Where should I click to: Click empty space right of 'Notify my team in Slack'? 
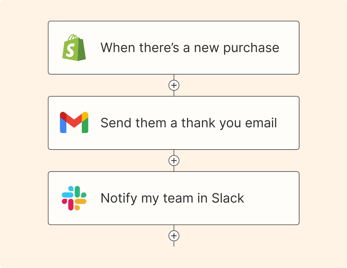(271, 198)
